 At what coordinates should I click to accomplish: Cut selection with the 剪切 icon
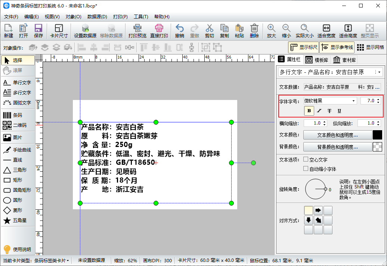[210, 31]
